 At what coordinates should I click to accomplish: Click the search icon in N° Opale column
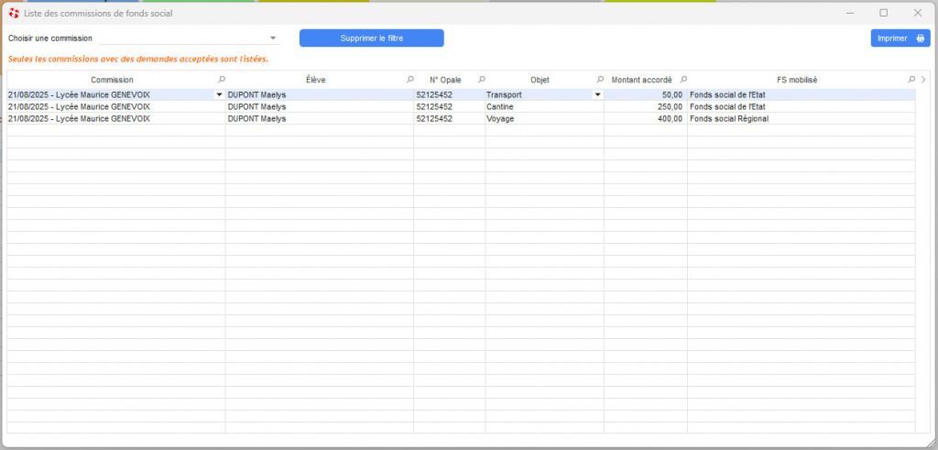coord(482,80)
